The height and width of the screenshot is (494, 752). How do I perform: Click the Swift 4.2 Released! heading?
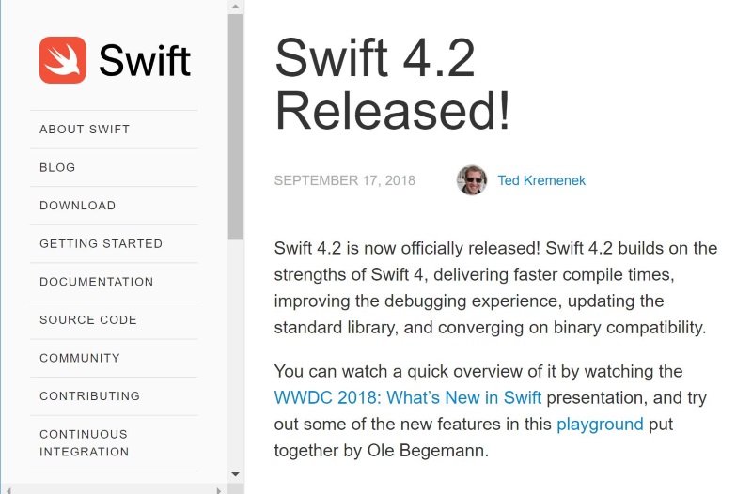point(392,85)
